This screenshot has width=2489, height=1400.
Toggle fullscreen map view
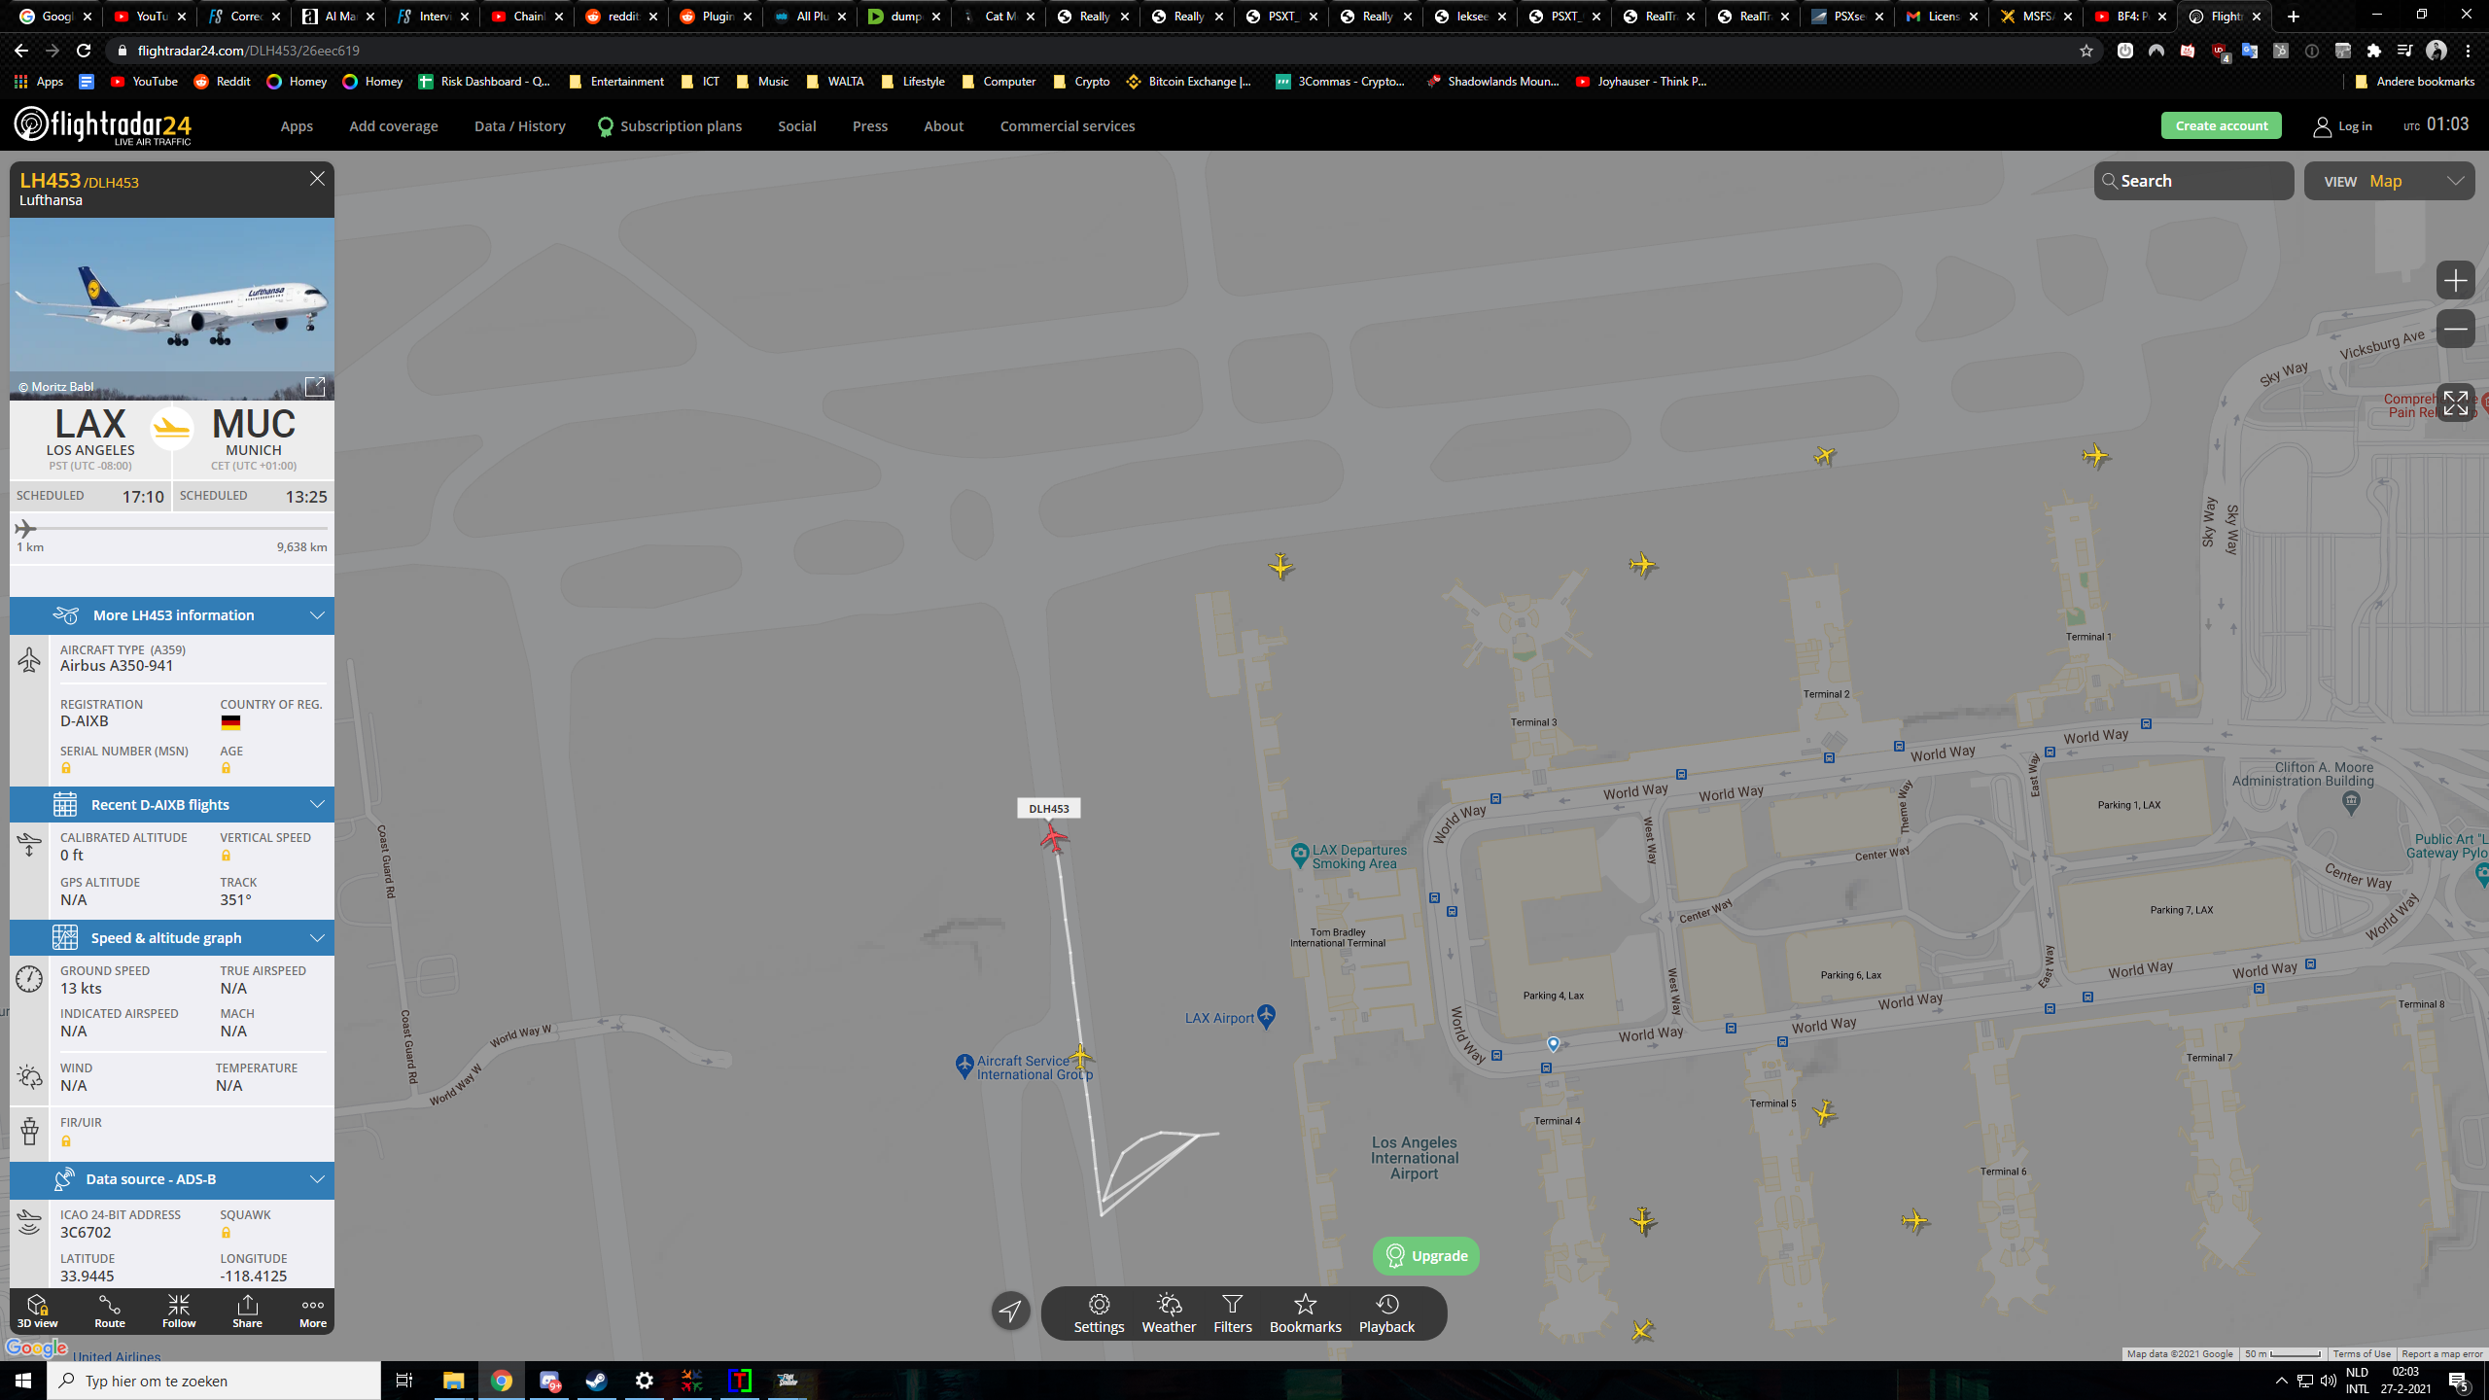coord(2455,402)
